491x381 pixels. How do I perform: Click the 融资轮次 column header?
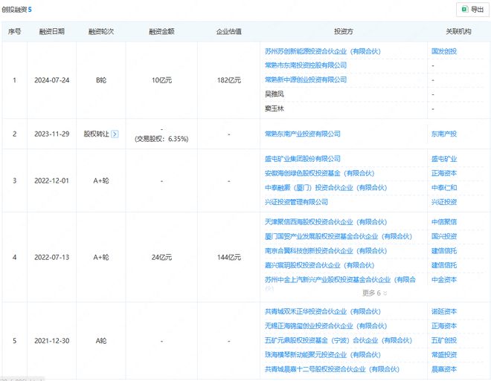click(101, 31)
